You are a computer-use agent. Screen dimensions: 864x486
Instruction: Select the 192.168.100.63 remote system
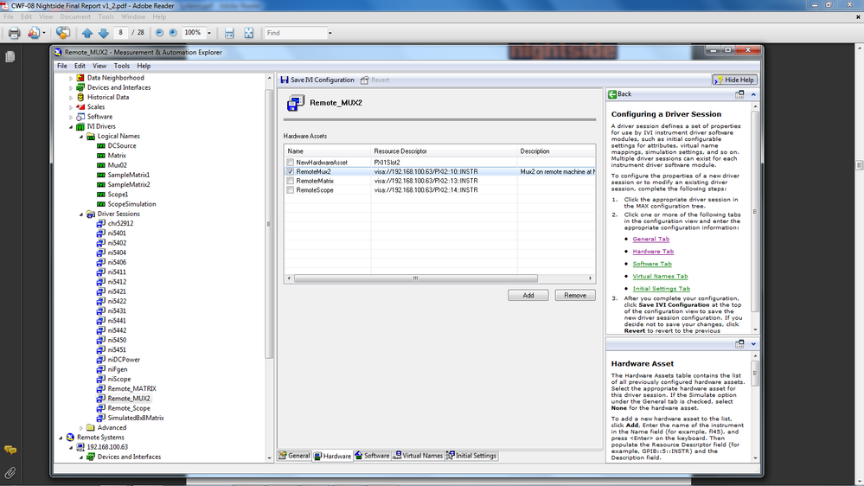(x=107, y=447)
